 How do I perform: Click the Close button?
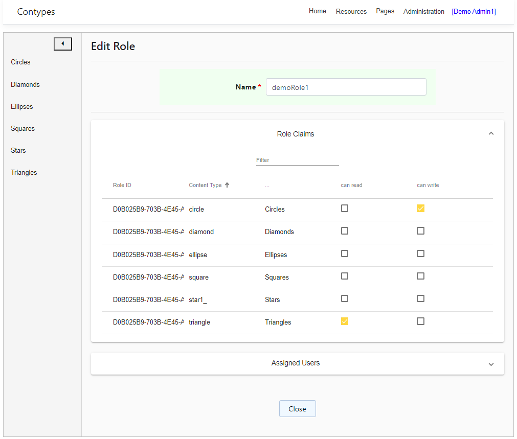tap(298, 409)
